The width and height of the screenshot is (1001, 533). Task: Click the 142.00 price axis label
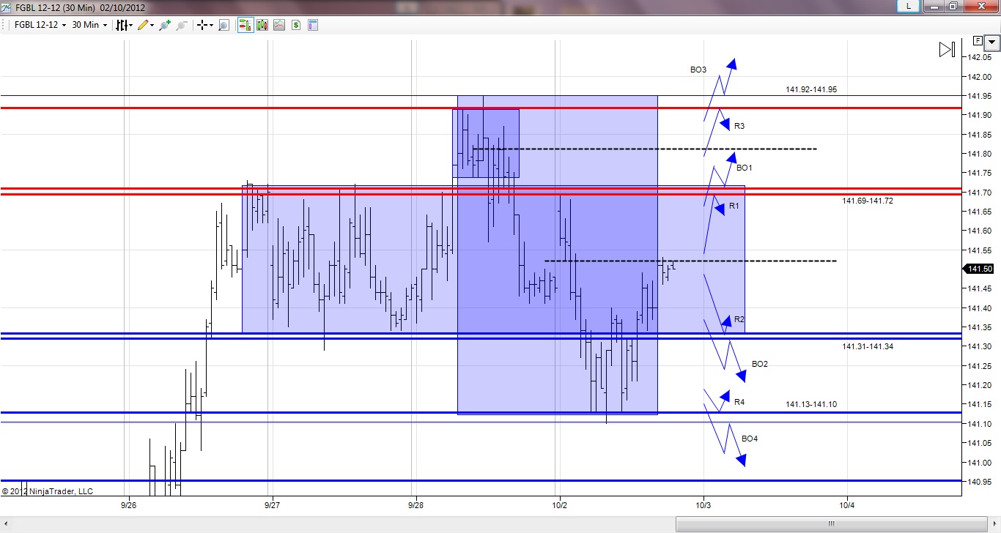tap(980, 77)
